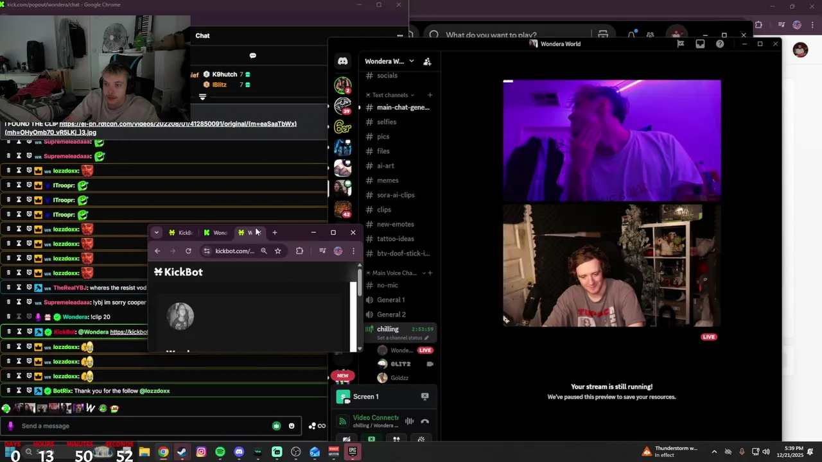Open Discord direct messages home icon
Image resolution: width=822 pixels, height=462 pixels.
[x=342, y=61]
